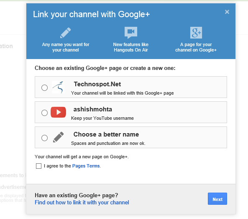Tick the agree to Pages Terms checkbox

pos(38,166)
